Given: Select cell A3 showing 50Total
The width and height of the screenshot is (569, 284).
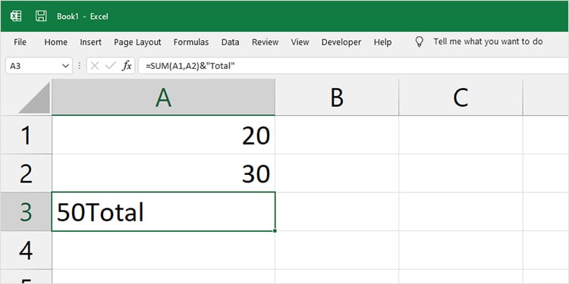Looking at the screenshot, I should (x=163, y=212).
